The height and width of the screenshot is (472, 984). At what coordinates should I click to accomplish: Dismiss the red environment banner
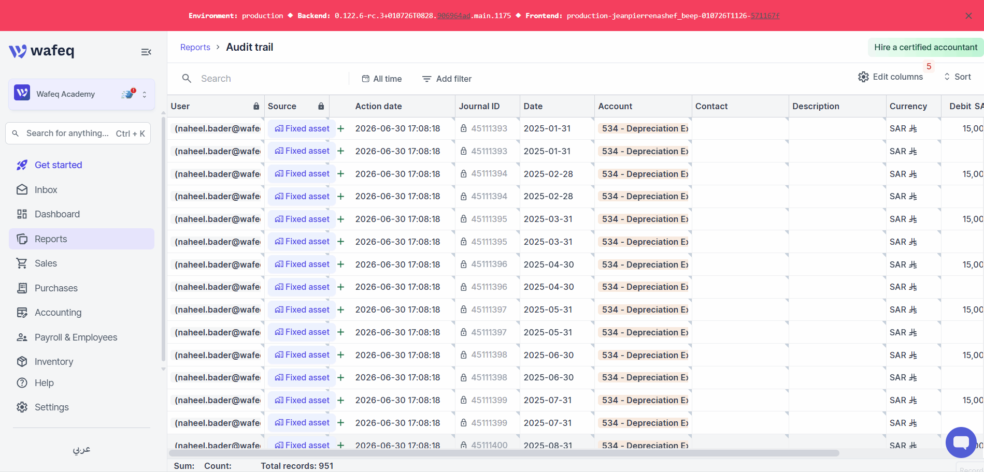point(968,16)
